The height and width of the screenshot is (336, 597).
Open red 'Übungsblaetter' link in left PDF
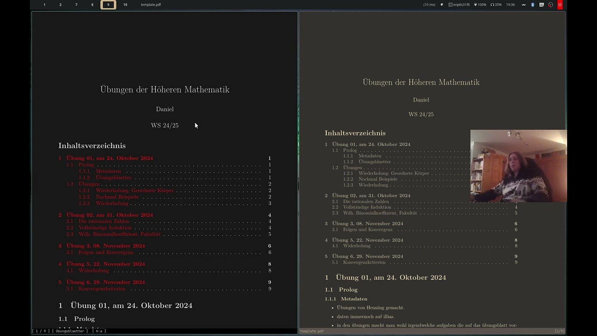114,178
